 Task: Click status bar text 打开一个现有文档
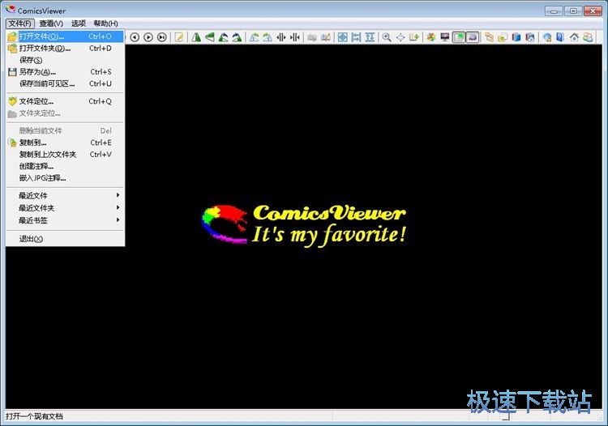[34, 417]
